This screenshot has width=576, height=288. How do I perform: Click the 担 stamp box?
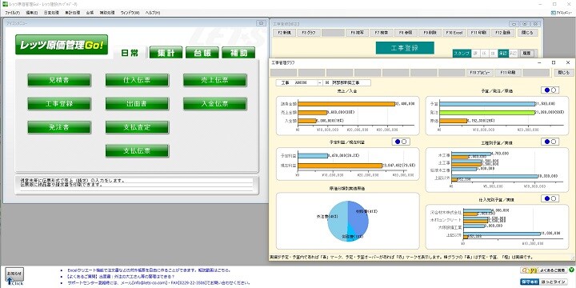point(494,54)
